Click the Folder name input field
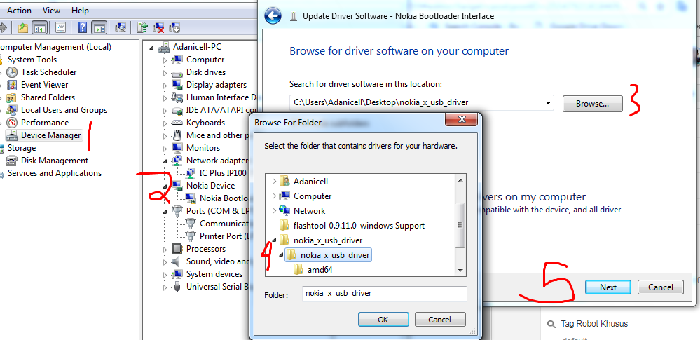This screenshot has width=700, height=340. click(385, 294)
